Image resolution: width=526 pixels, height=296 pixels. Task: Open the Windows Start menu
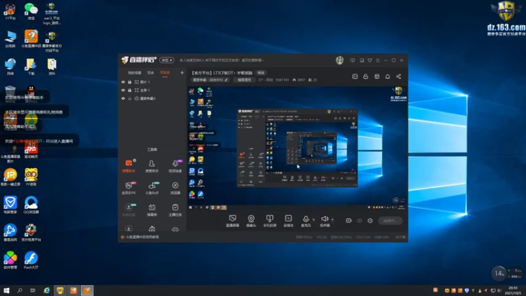(x=7, y=290)
